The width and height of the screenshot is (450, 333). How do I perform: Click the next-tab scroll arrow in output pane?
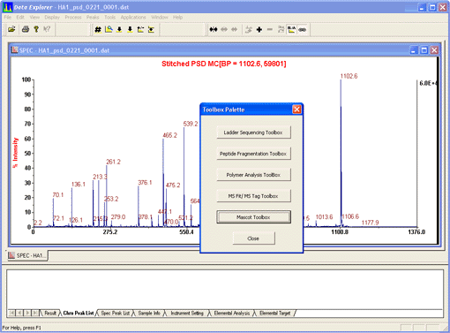(27, 313)
